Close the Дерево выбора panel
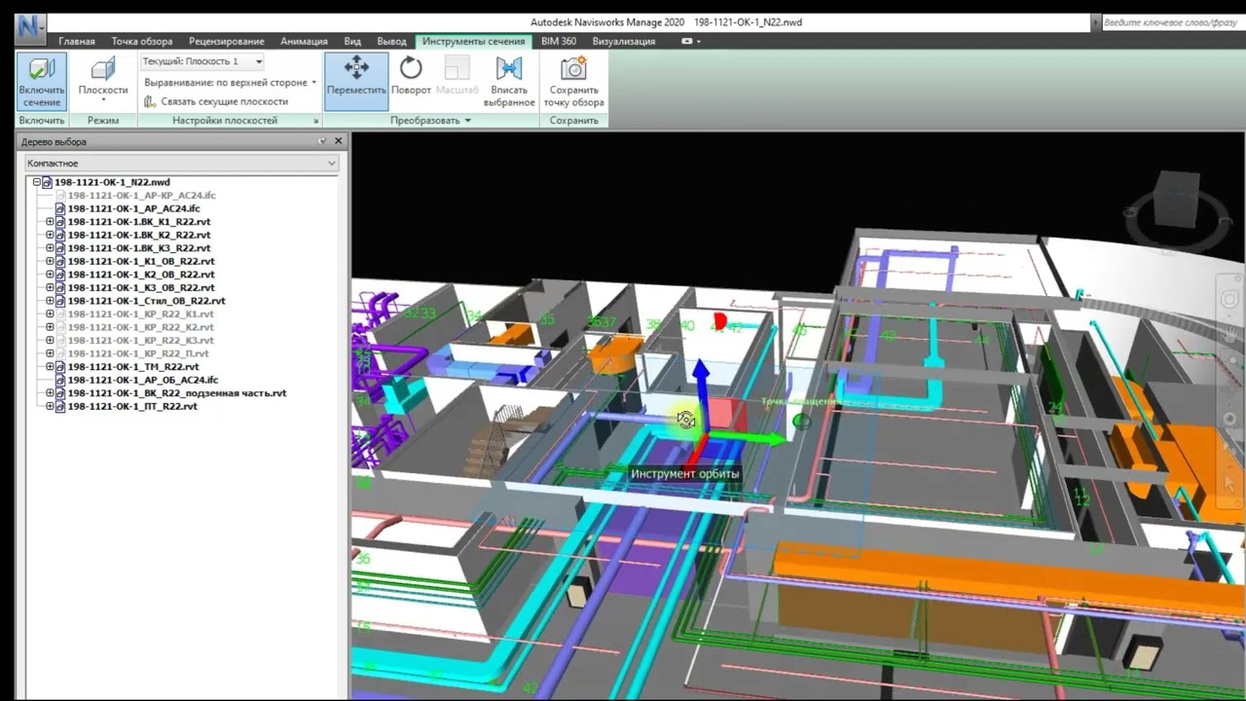This screenshot has height=701, width=1246. click(x=337, y=142)
